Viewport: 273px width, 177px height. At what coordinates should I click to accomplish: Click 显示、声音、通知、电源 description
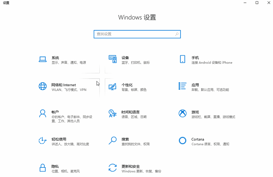69,63
